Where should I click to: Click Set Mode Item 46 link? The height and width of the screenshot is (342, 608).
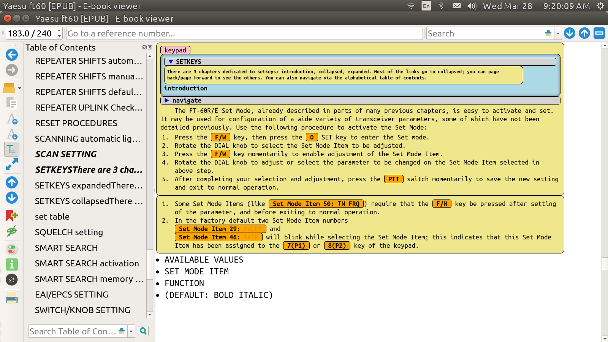click(218, 237)
